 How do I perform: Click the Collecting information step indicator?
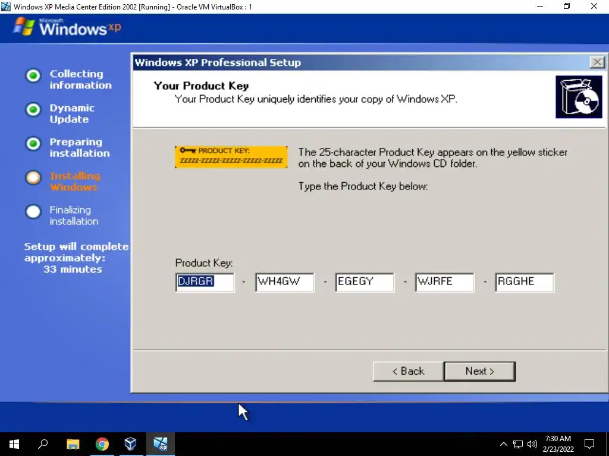(x=33, y=75)
